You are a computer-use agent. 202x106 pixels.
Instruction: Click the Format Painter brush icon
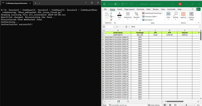pos(111,20)
